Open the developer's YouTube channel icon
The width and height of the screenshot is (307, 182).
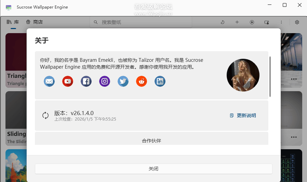(68, 81)
